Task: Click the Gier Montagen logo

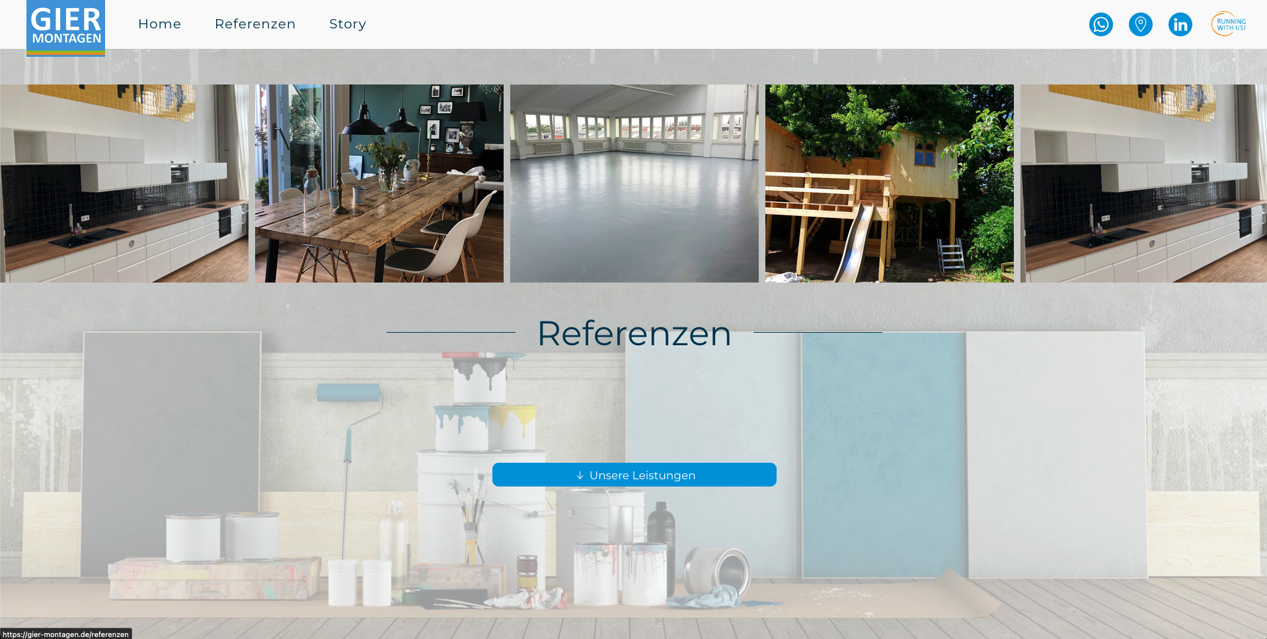Action: click(x=65, y=28)
